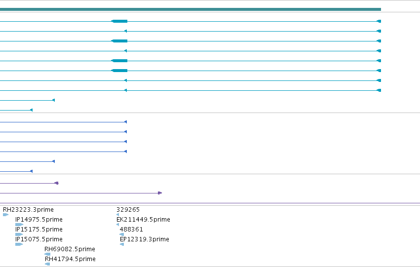Click the EP12319.3prime label
The width and height of the screenshot is (420, 267).
(x=145, y=239)
